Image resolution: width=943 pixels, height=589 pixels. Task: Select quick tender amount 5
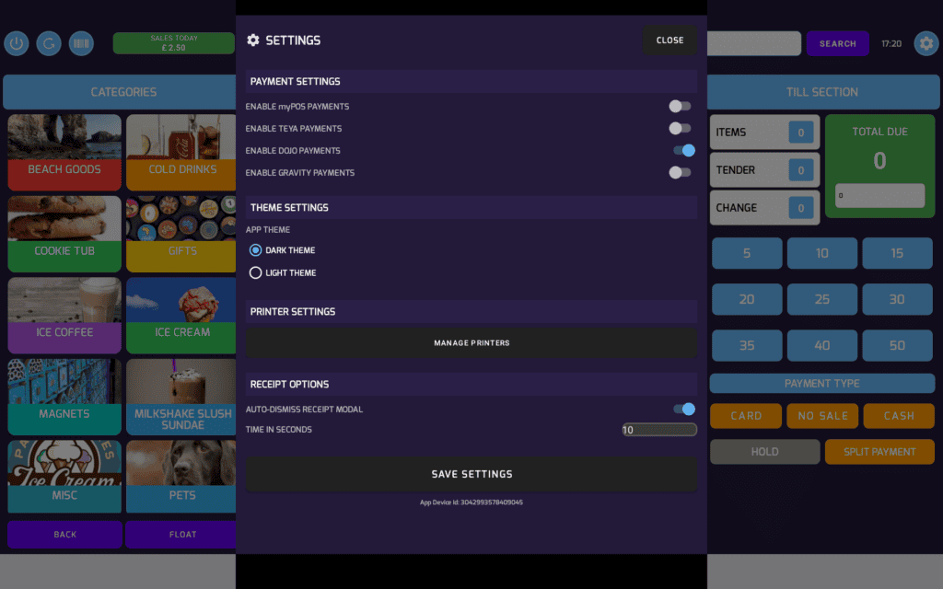click(x=747, y=253)
